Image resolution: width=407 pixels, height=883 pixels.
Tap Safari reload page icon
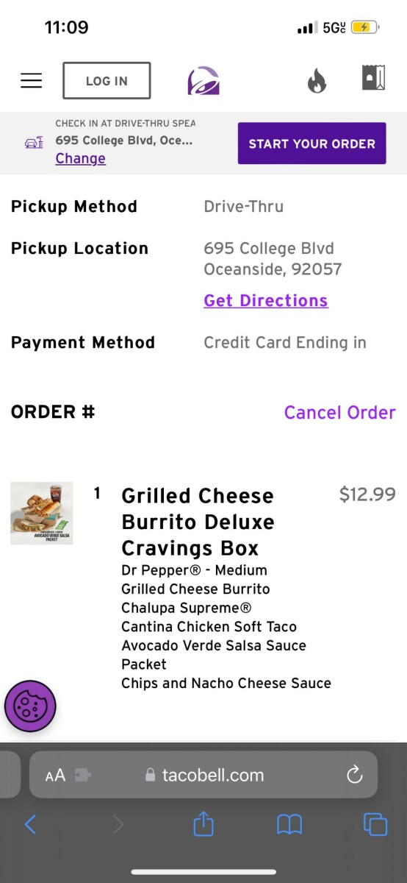click(x=355, y=774)
